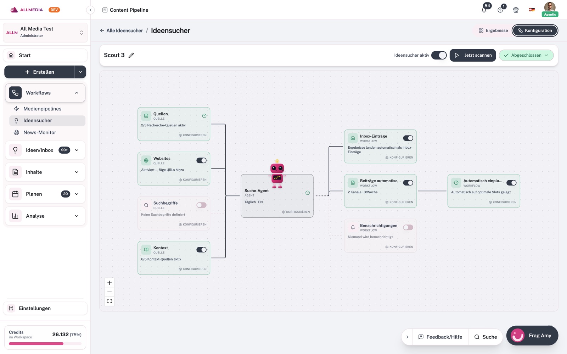Click the Suche-Agent robot mascot
The image size is (567, 354).
[x=277, y=174]
